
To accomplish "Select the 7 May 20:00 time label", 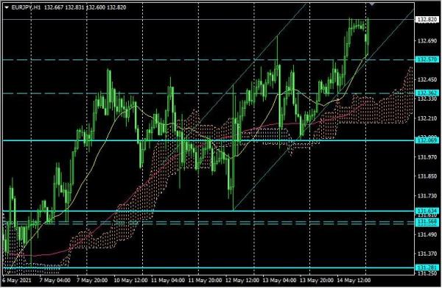I will point(92,281).
